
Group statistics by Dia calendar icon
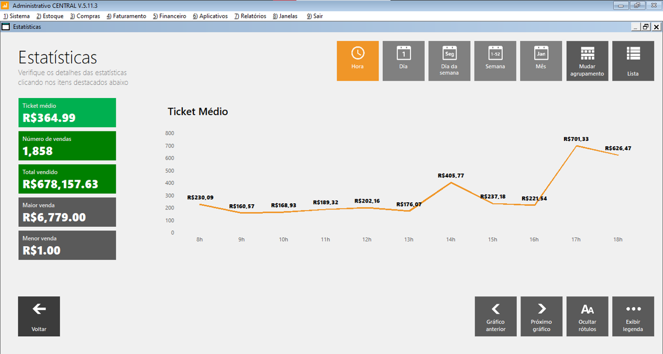403,61
